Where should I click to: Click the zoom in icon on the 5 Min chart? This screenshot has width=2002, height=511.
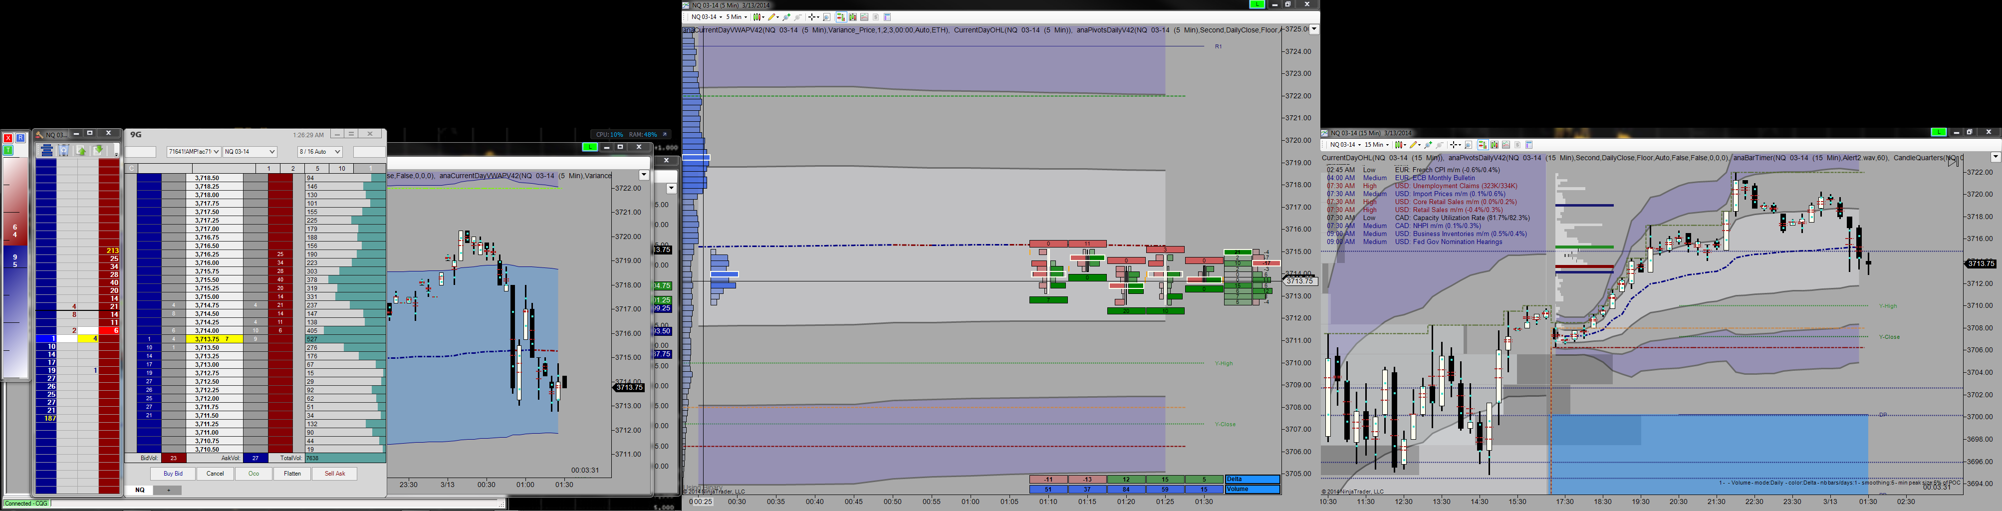pos(786,17)
